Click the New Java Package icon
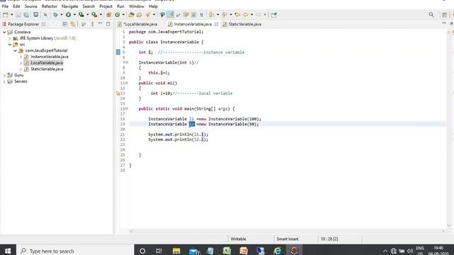Image resolution: width=454 pixels, height=255 pixels. (109, 15)
